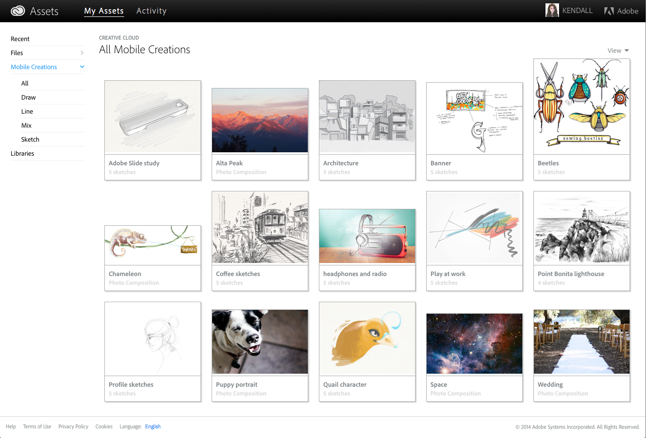Expand the Files section chevron
Viewport: 646px width, 438px height.
click(x=82, y=53)
